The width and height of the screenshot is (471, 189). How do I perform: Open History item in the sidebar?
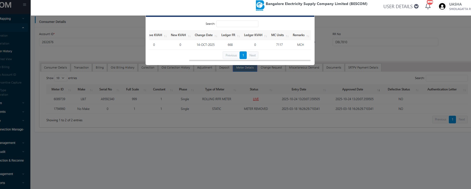[x=7, y=51]
